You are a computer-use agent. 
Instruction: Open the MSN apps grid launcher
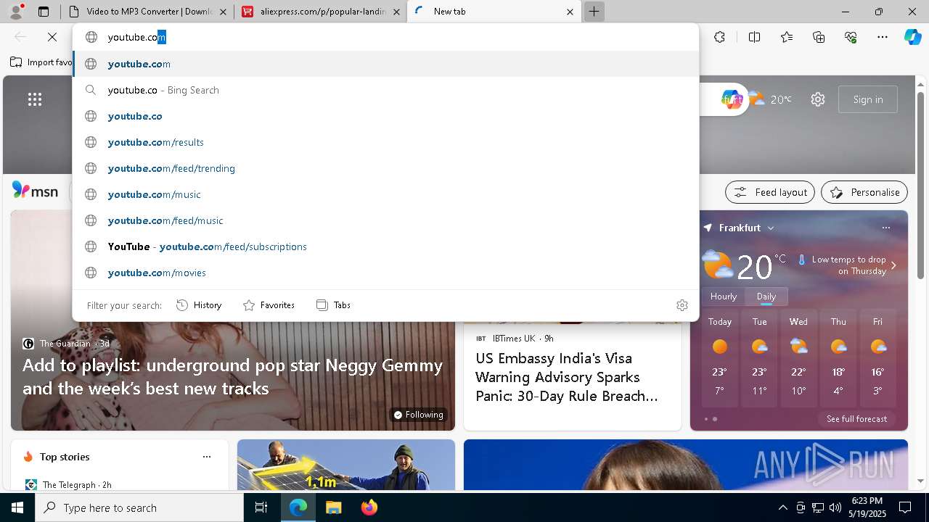point(35,99)
